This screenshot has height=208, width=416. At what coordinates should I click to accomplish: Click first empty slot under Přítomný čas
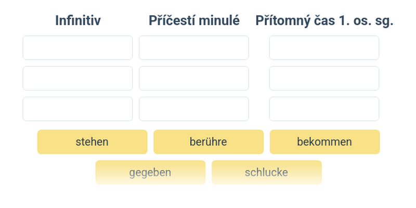coord(324,48)
